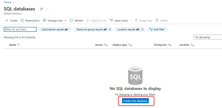Screen dimensions: 222x108
Task: Click the Open query icon
Action: click(111, 20)
